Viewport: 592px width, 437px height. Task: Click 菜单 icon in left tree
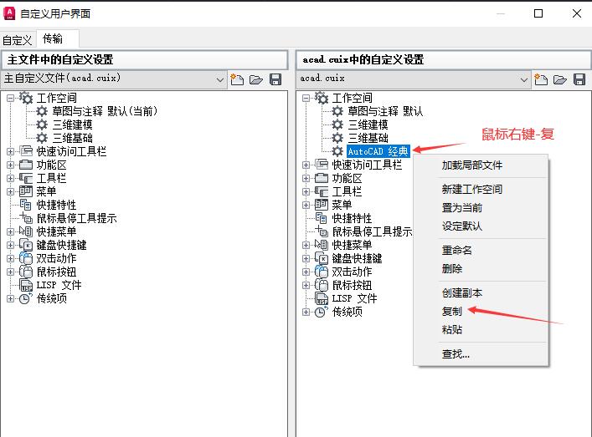point(26,191)
